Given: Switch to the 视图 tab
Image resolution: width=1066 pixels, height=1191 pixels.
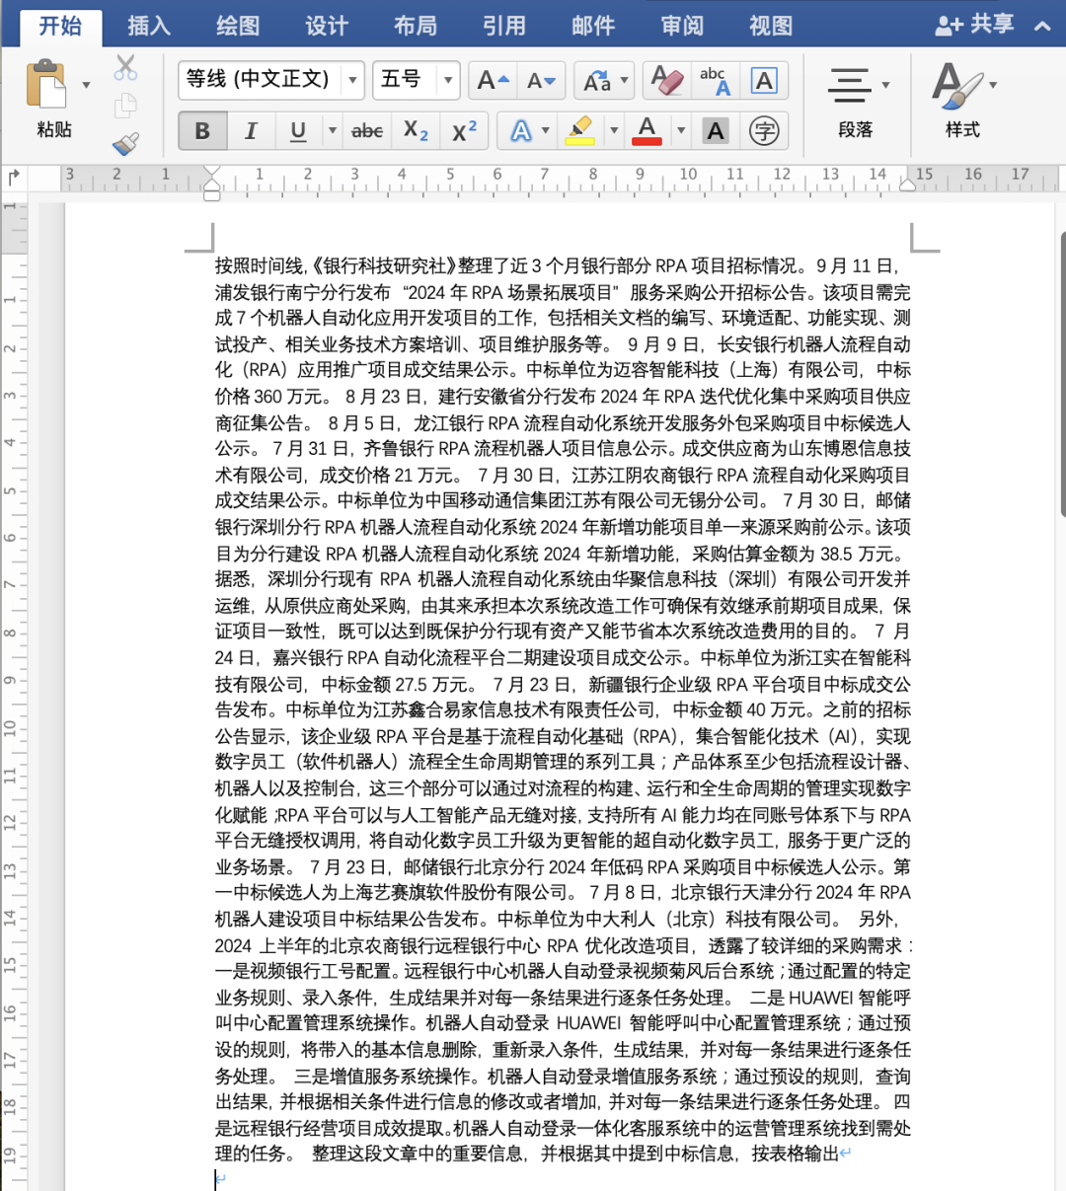Looking at the screenshot, I should coord(771,25).
